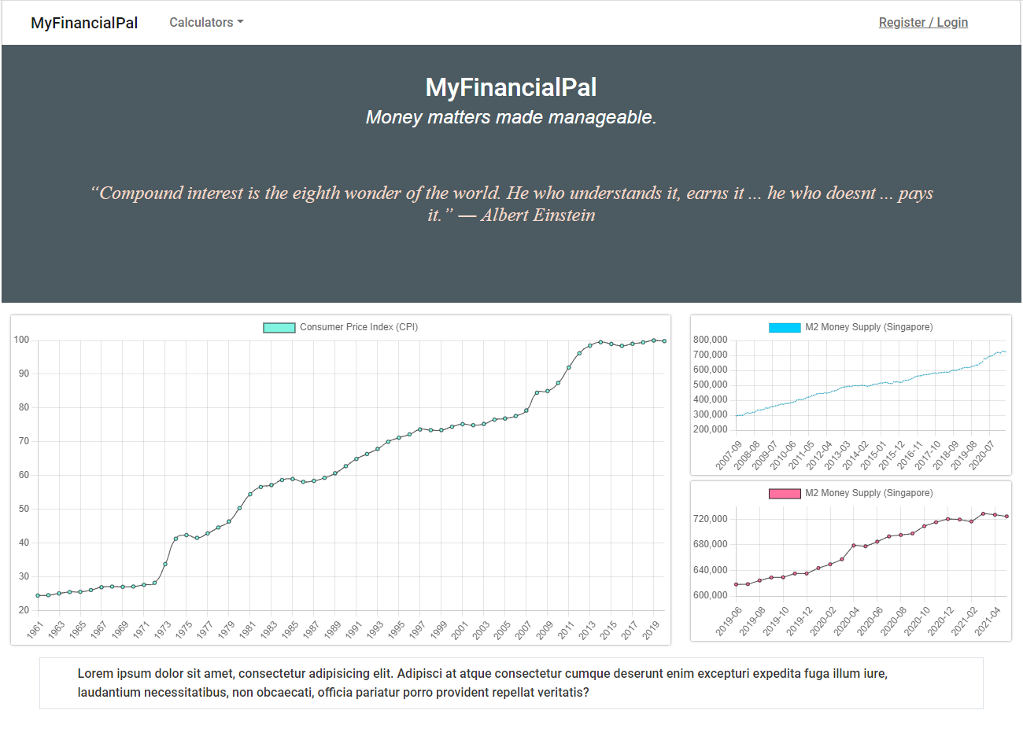The width and height of the screenshot is (1023, 736).
Task: Hide the pink M2 Money Supply dataset
Action: click(868, 493)
